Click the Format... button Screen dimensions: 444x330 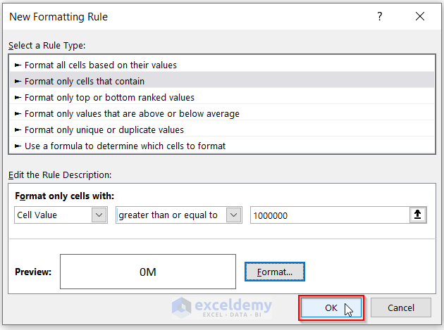coord(275,271)
